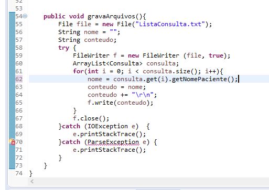The image size is (269, 190).
Task: Click the IOException catch clause
Action: (x=100, y=126)
